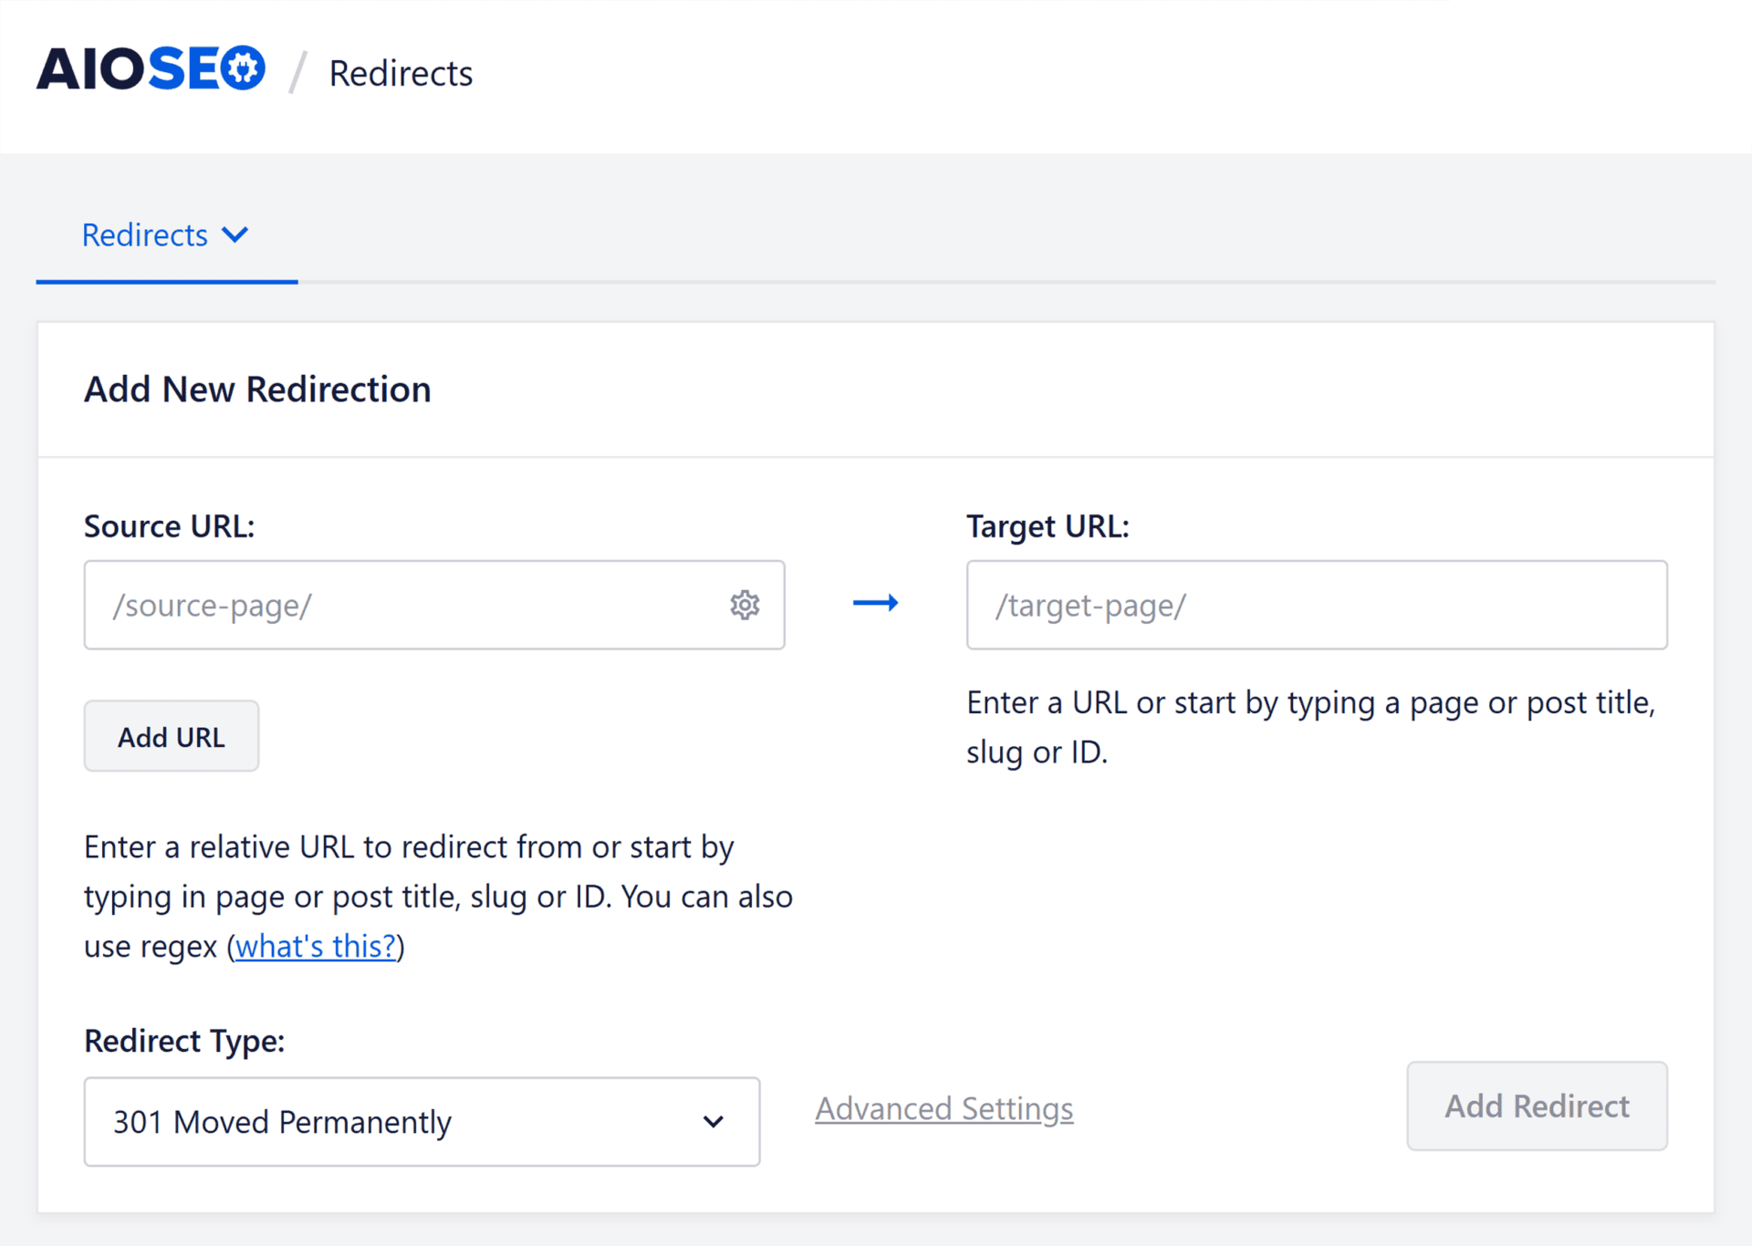Click the Redirect Type dropdown arrow

tap(714, 1121)
